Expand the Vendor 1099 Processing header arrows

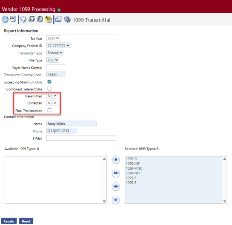pyautogui.click(x=59, y=9)
